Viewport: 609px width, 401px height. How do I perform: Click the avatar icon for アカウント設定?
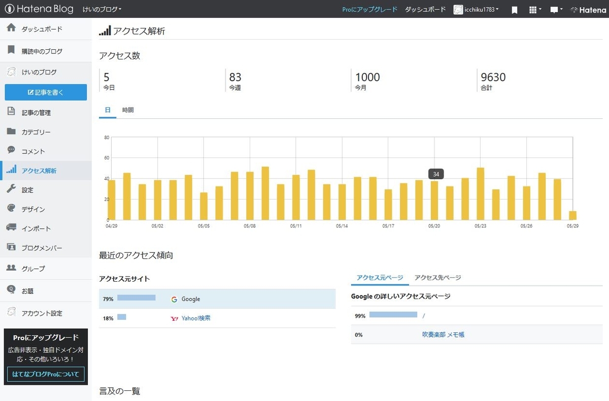11,312
